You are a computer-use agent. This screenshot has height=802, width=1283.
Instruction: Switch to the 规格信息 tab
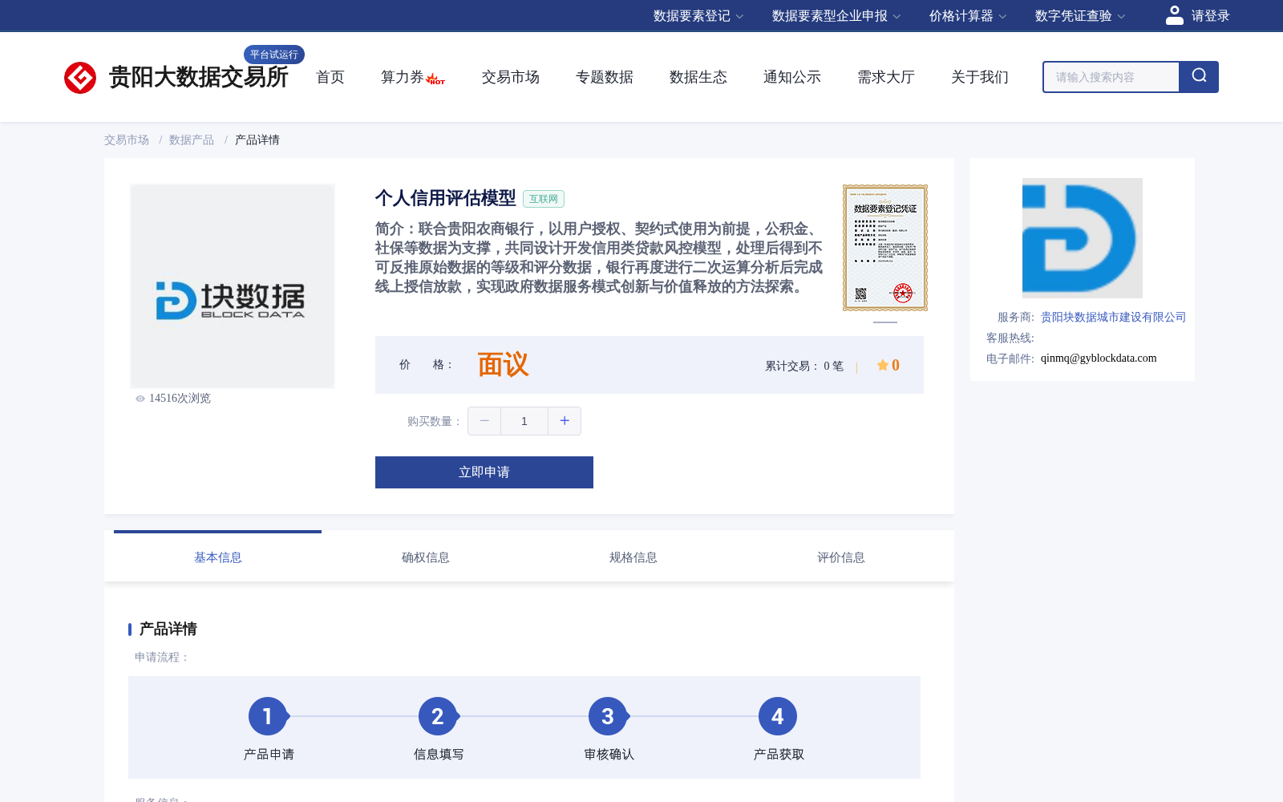[633, 557]
